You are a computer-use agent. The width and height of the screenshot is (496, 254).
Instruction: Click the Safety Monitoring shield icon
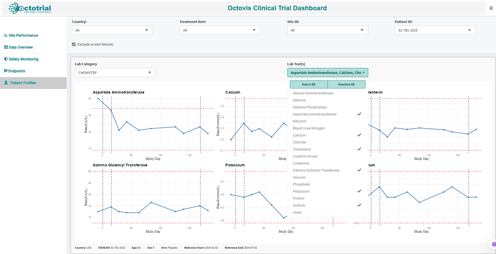click(6, 59)
